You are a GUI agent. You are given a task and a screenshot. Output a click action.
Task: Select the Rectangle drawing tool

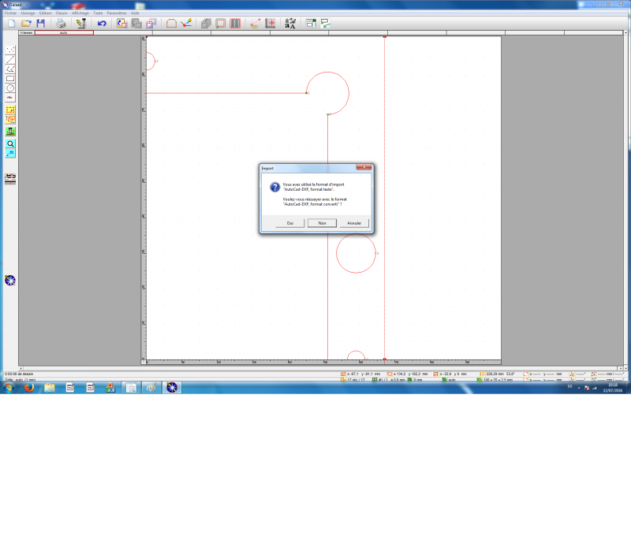click(x=10, y=78)
